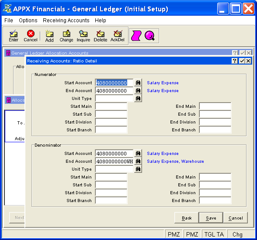Viewport: 257px width, 240px height.
Task: Click Numerator Start Division field
Action: click(x=111, y=122)
